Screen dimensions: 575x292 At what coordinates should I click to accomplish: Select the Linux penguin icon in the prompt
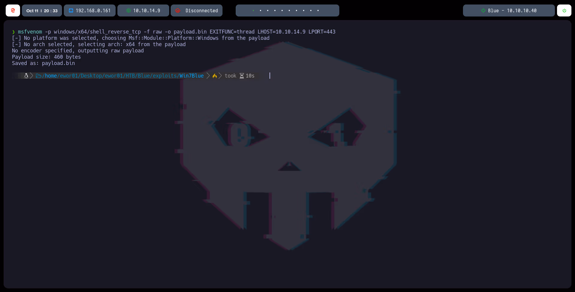pyautogui.click(x=26, y=76)
